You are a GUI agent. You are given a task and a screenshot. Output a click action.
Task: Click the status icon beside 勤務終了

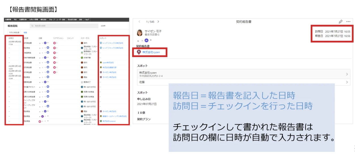82,82
